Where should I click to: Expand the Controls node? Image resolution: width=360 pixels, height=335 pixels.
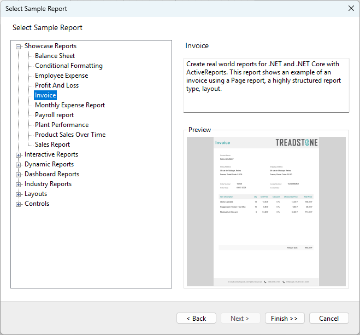(x=19, y=204)
